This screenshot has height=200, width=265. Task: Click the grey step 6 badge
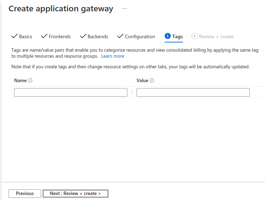pos(194,36)
